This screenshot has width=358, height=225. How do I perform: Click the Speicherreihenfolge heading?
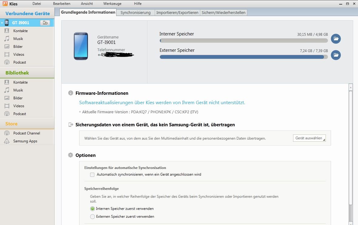[x=101, y=189]
